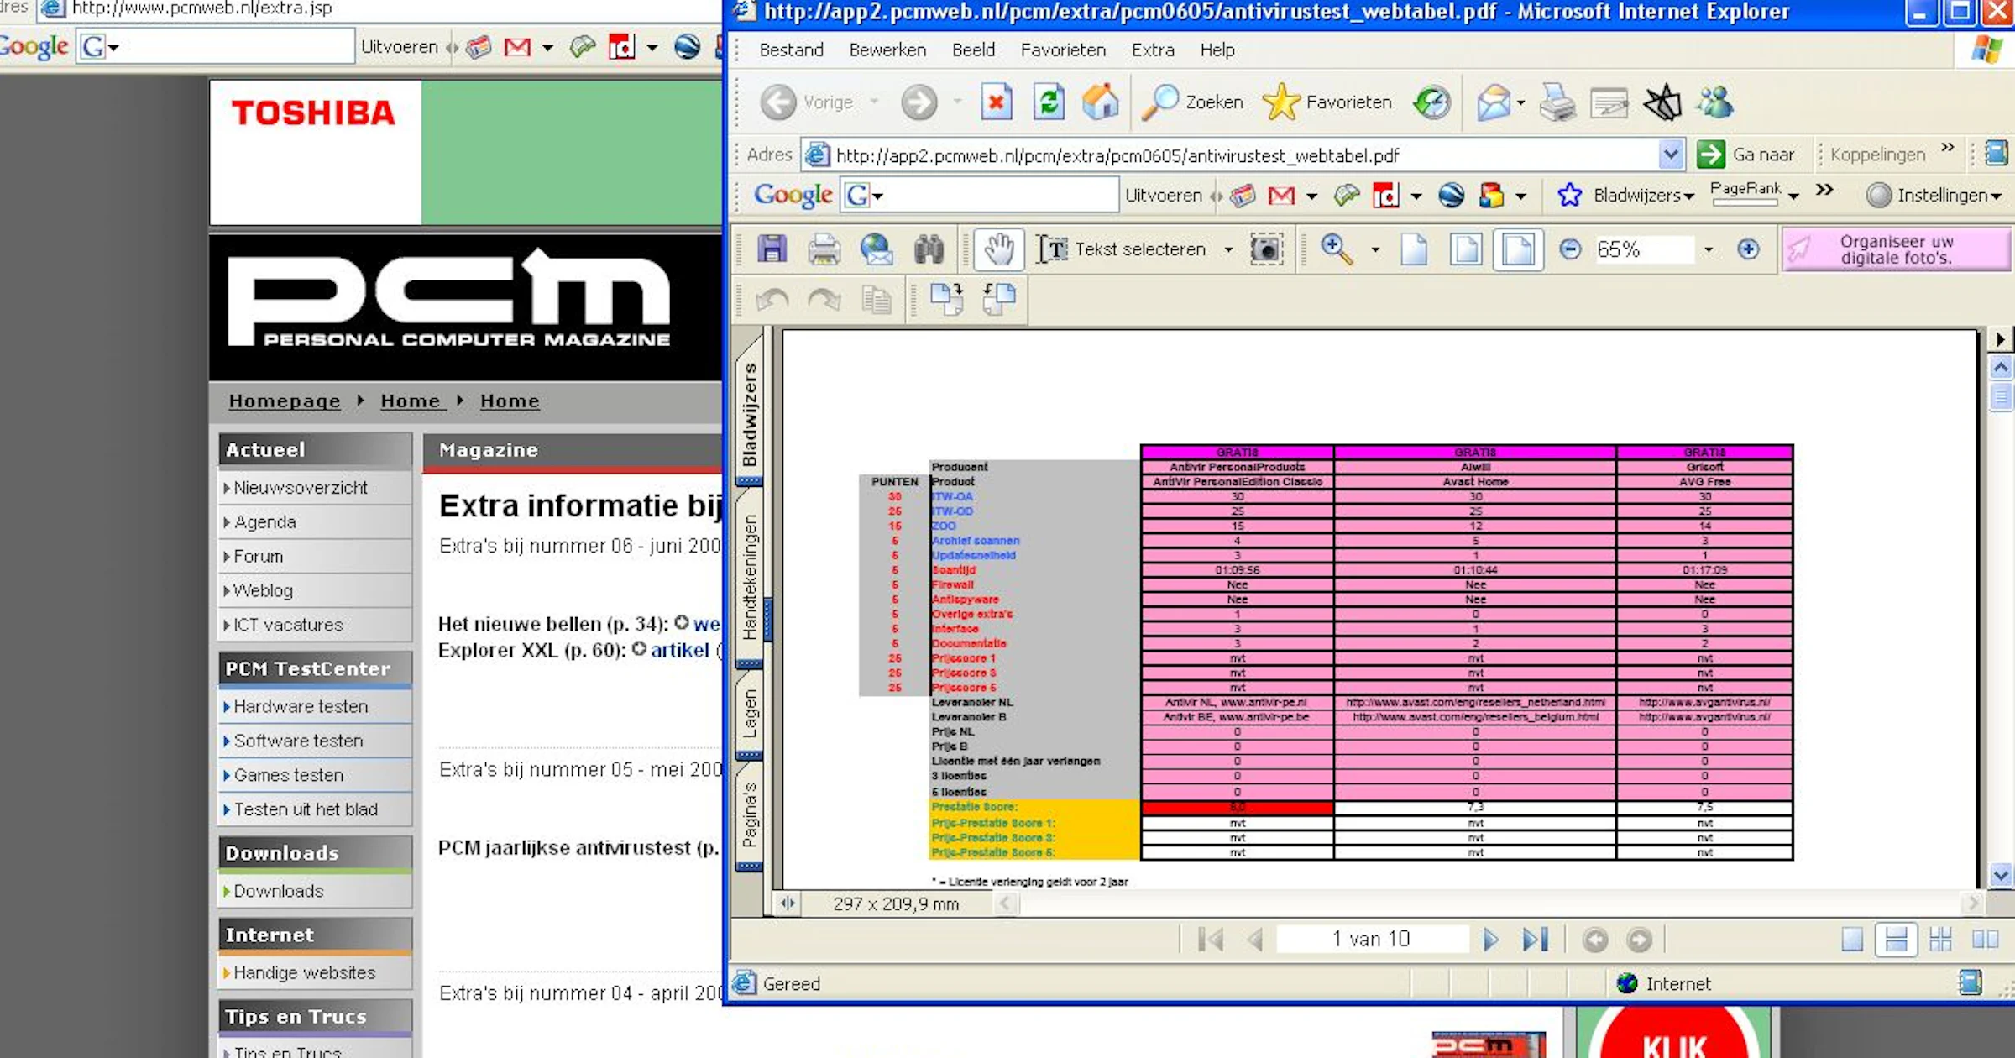
Task: Click the Messenger buddies icon in IE toolbar
Action: 1714,102
